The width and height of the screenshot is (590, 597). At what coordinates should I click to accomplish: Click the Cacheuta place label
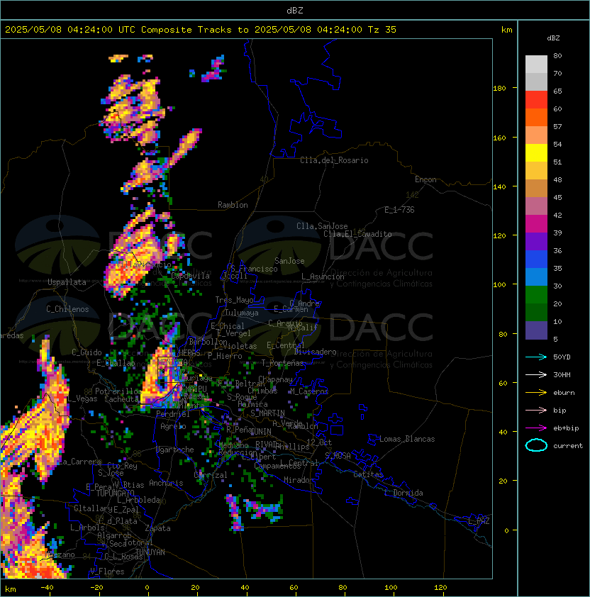pos(121,399)
